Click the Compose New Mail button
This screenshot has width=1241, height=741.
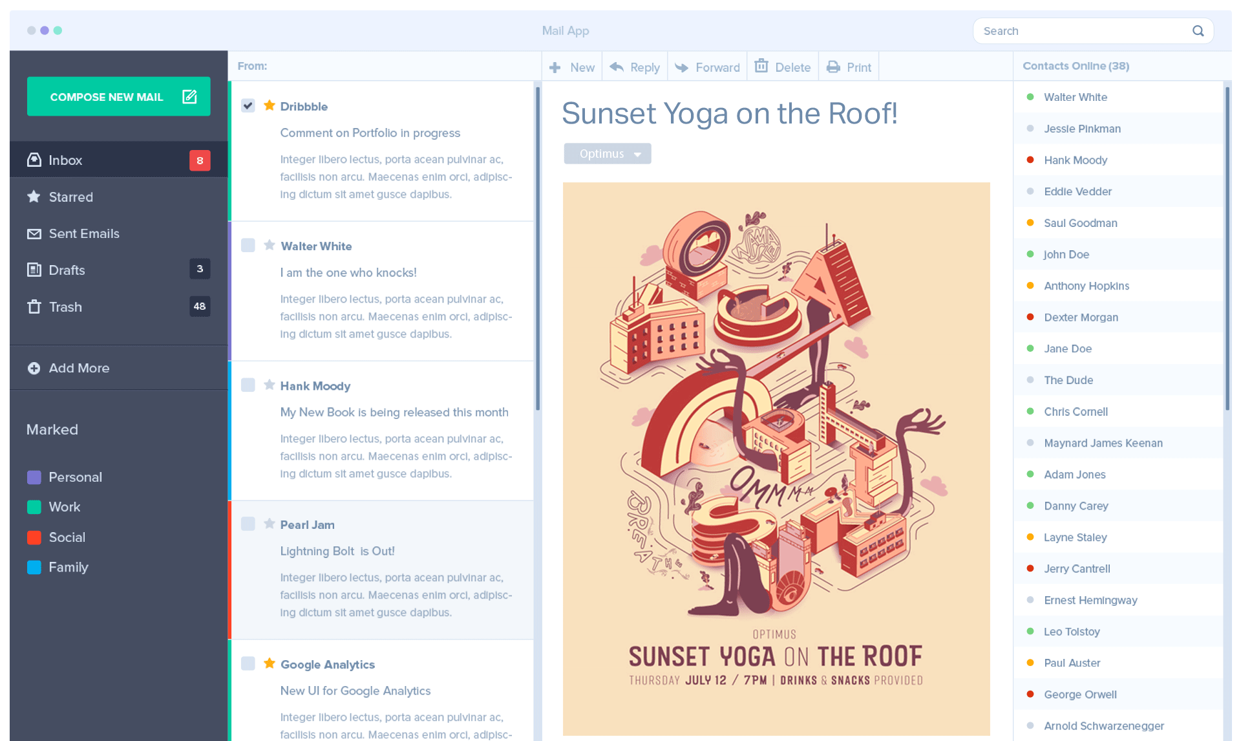point(118,96)
